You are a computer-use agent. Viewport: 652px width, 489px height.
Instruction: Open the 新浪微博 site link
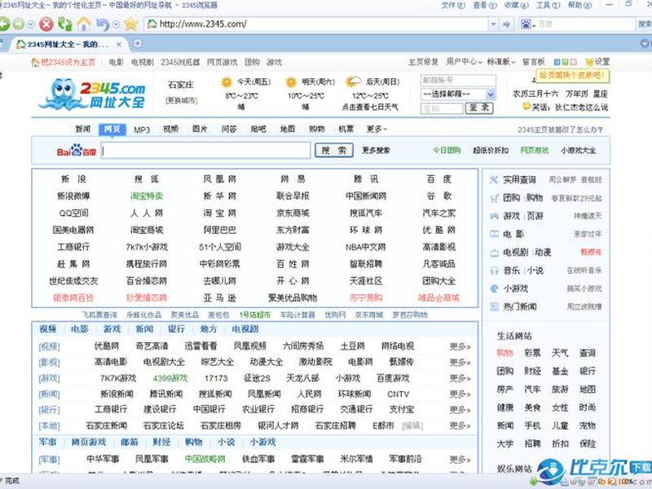[73, 196]
